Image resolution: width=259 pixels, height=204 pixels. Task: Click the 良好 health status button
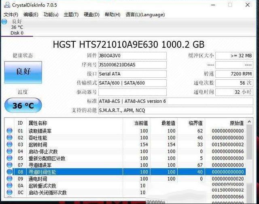pyautogui.click(x=23, y=72)
